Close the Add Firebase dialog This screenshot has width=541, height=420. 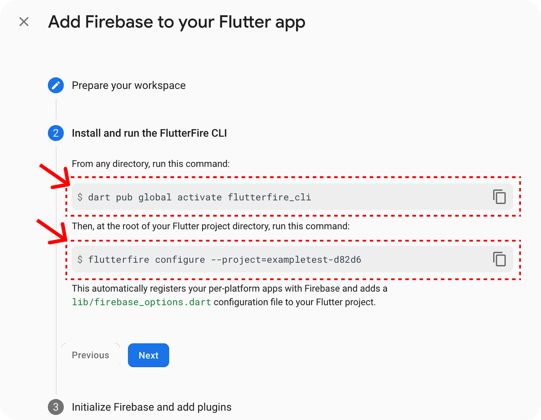[24, 22]
